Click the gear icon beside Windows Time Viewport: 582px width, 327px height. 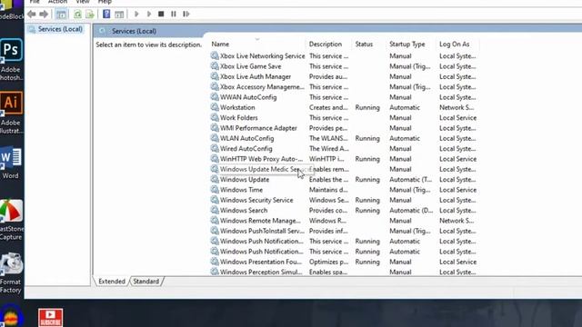215,190
